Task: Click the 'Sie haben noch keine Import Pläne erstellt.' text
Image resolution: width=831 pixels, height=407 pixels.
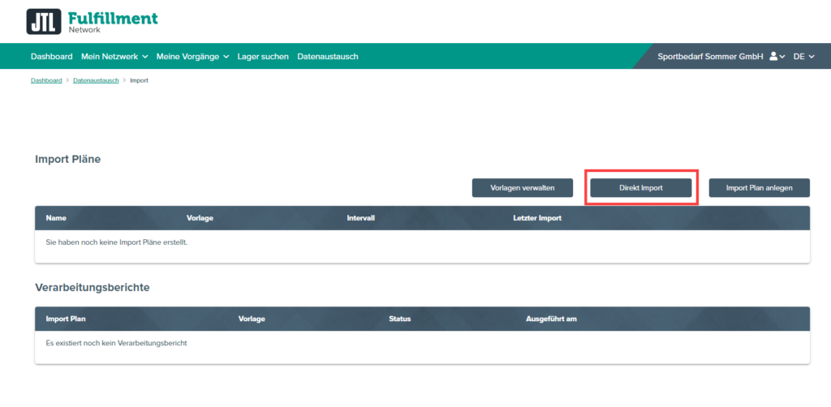Action: pos(117,242)
